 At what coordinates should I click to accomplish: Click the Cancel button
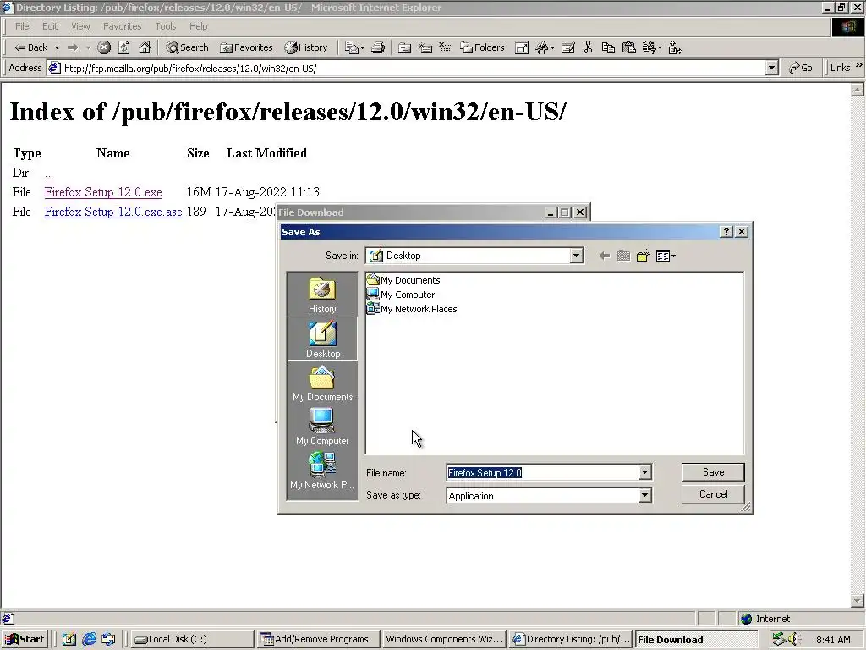(x=713, y=494)
